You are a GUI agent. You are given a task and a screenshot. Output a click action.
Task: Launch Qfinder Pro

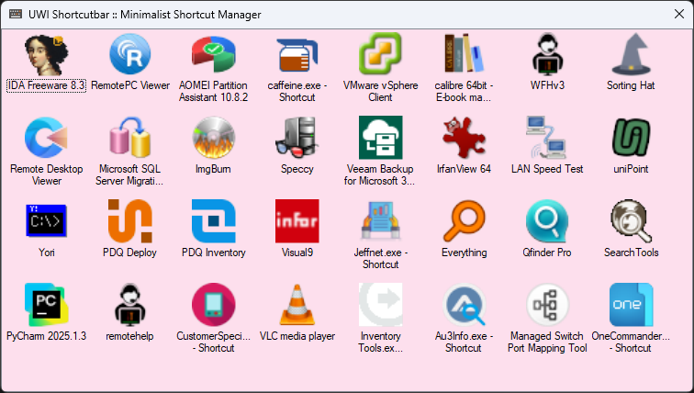[x=547, y=221]
